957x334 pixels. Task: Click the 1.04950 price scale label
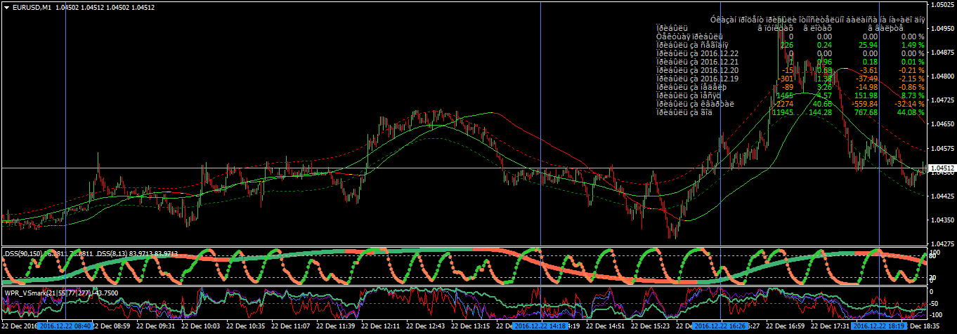point(943,29)
